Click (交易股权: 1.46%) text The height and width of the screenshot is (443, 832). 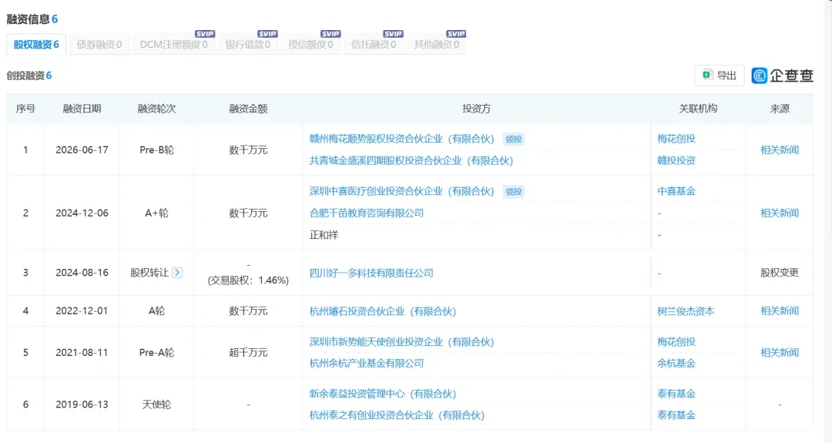248,280
